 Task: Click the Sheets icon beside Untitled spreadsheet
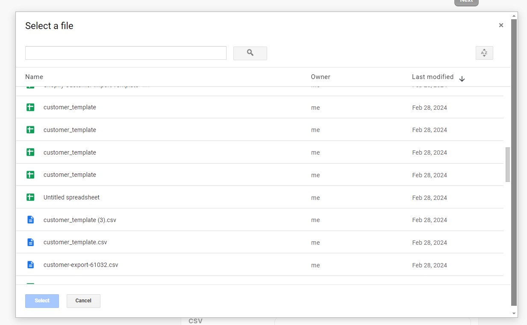point(30,197)
